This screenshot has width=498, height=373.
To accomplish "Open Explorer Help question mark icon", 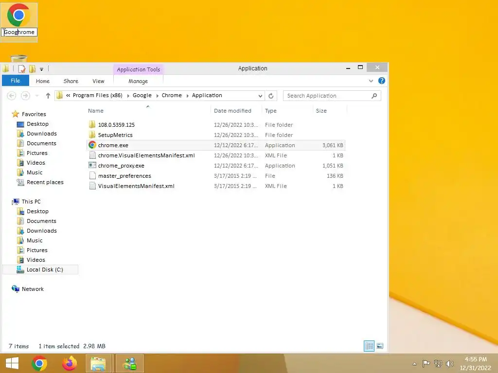I will click(x=381, y=81).
